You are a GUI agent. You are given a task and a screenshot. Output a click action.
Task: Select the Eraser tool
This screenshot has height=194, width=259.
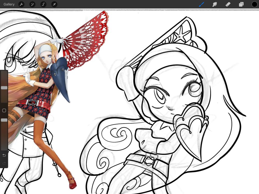228,4
